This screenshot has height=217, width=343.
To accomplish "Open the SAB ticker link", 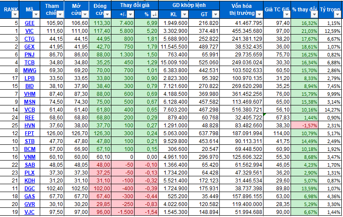I will pos(30,165).
